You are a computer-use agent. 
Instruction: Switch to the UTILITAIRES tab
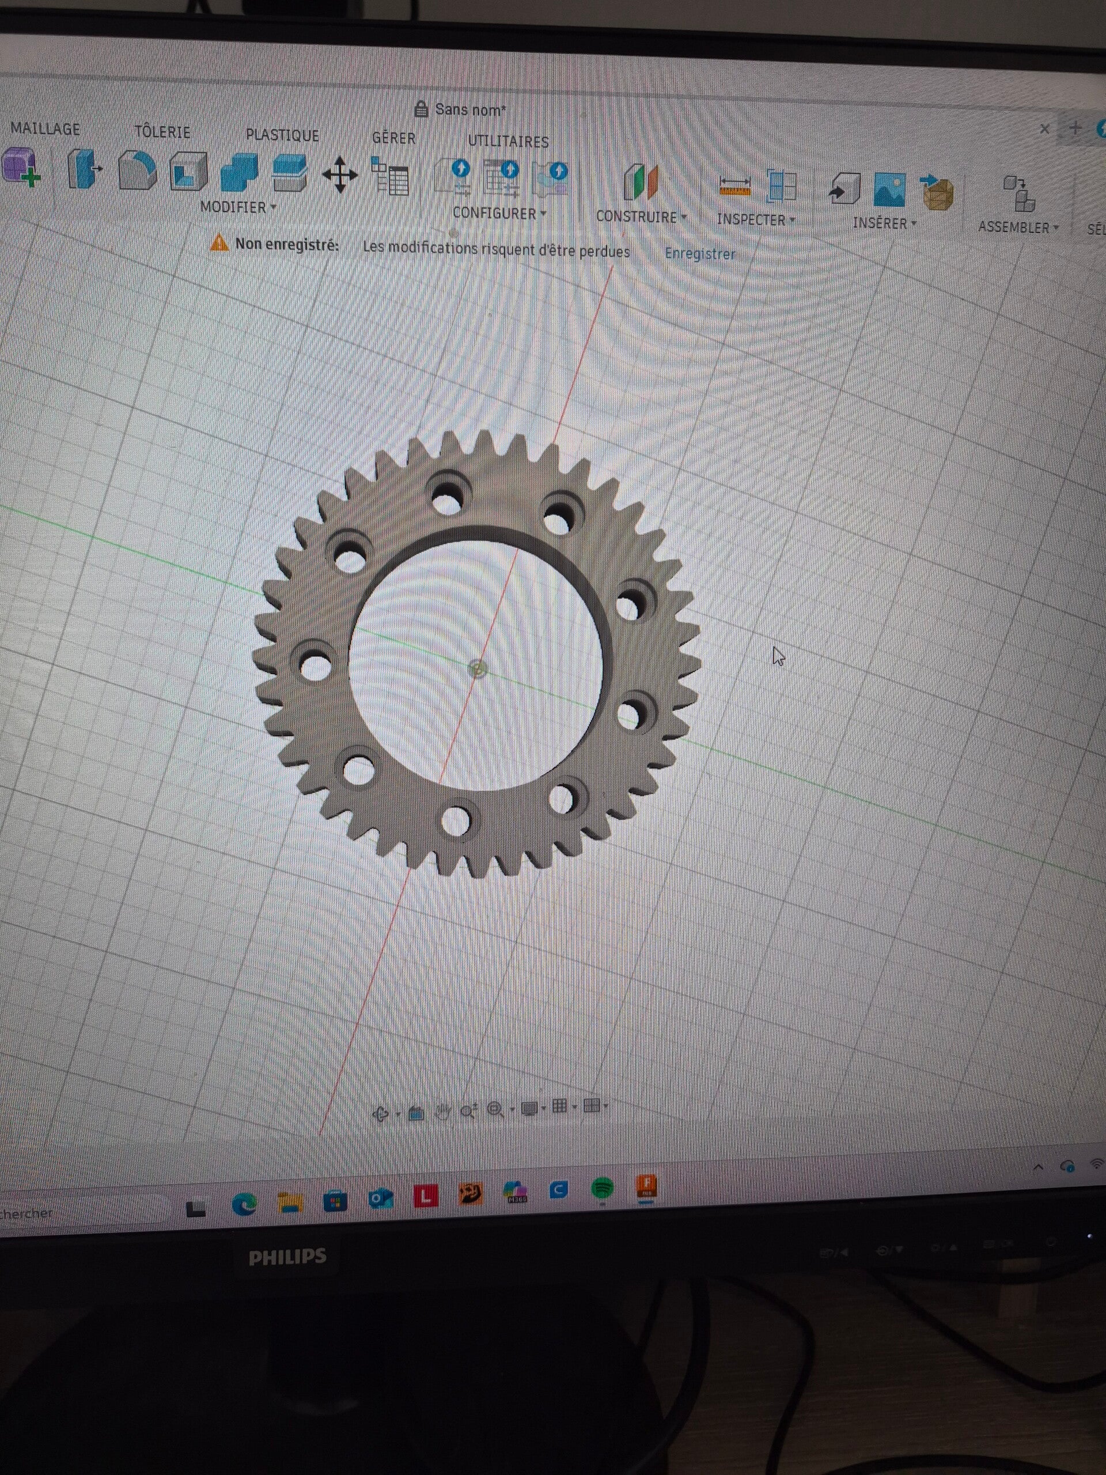(508, 141)
